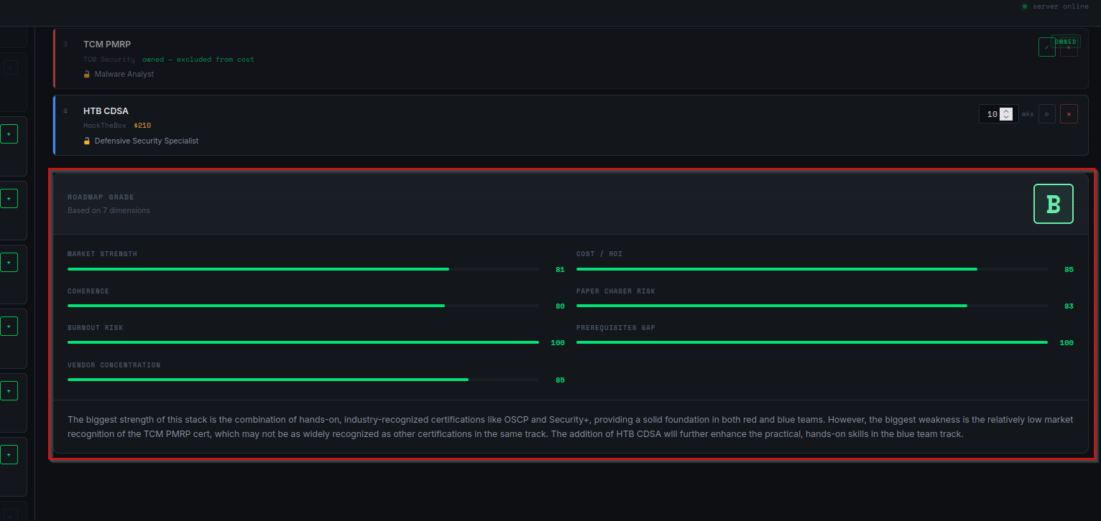Decrease HTB CDSA weeks with down arrow
The width and height of the screenshot is (1101, 521).
coord(1006,118)
